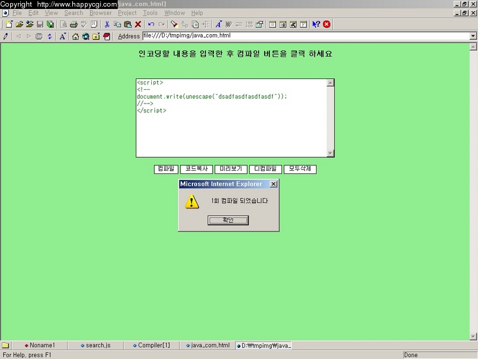Click the 디컴파일 button

tap(265, 169)
